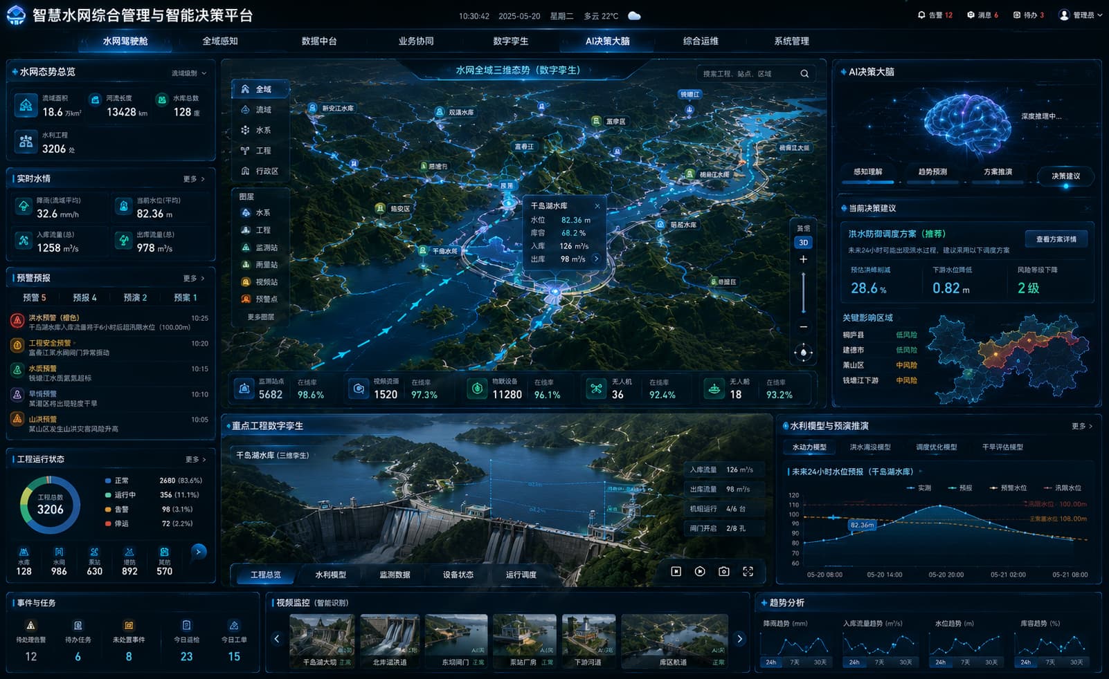Zoom in with the map plus button
The width and height of the screenshot is (1109, 679).
tap(803, 259)
